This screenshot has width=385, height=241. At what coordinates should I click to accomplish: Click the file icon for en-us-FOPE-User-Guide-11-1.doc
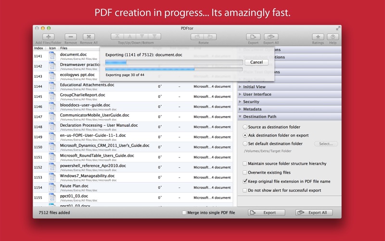[52, 137]
